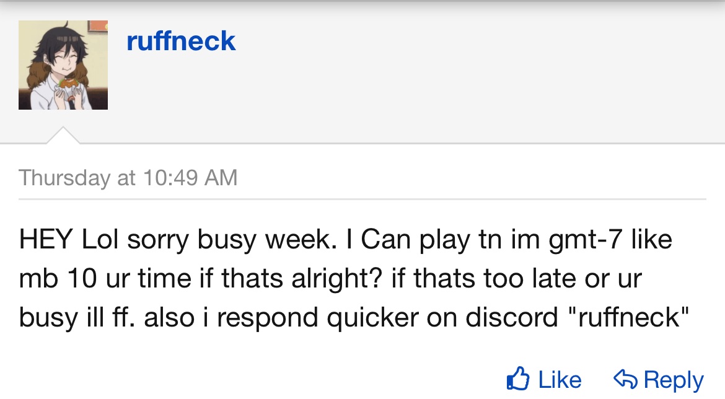Click the speech-bubble pointer under the avatar
Screen dimensions: 725x399
point(63,136)
